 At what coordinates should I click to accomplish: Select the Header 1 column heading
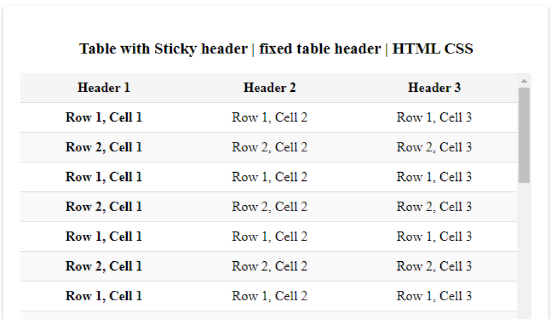[104, 87]
